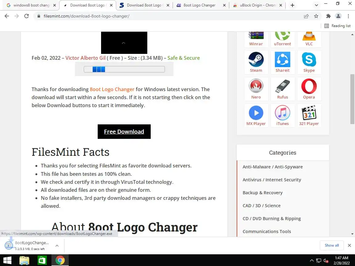Image resolution: width=355 pixels, height=266 pixels.
Task: Show hidden system tray icons
Action: [312, 261]
